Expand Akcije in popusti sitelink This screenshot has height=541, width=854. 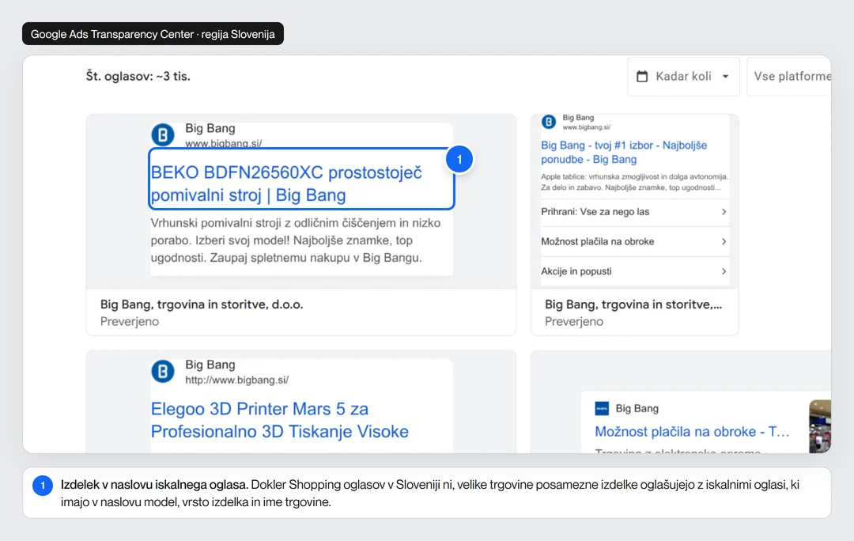(x=634, y=270)
